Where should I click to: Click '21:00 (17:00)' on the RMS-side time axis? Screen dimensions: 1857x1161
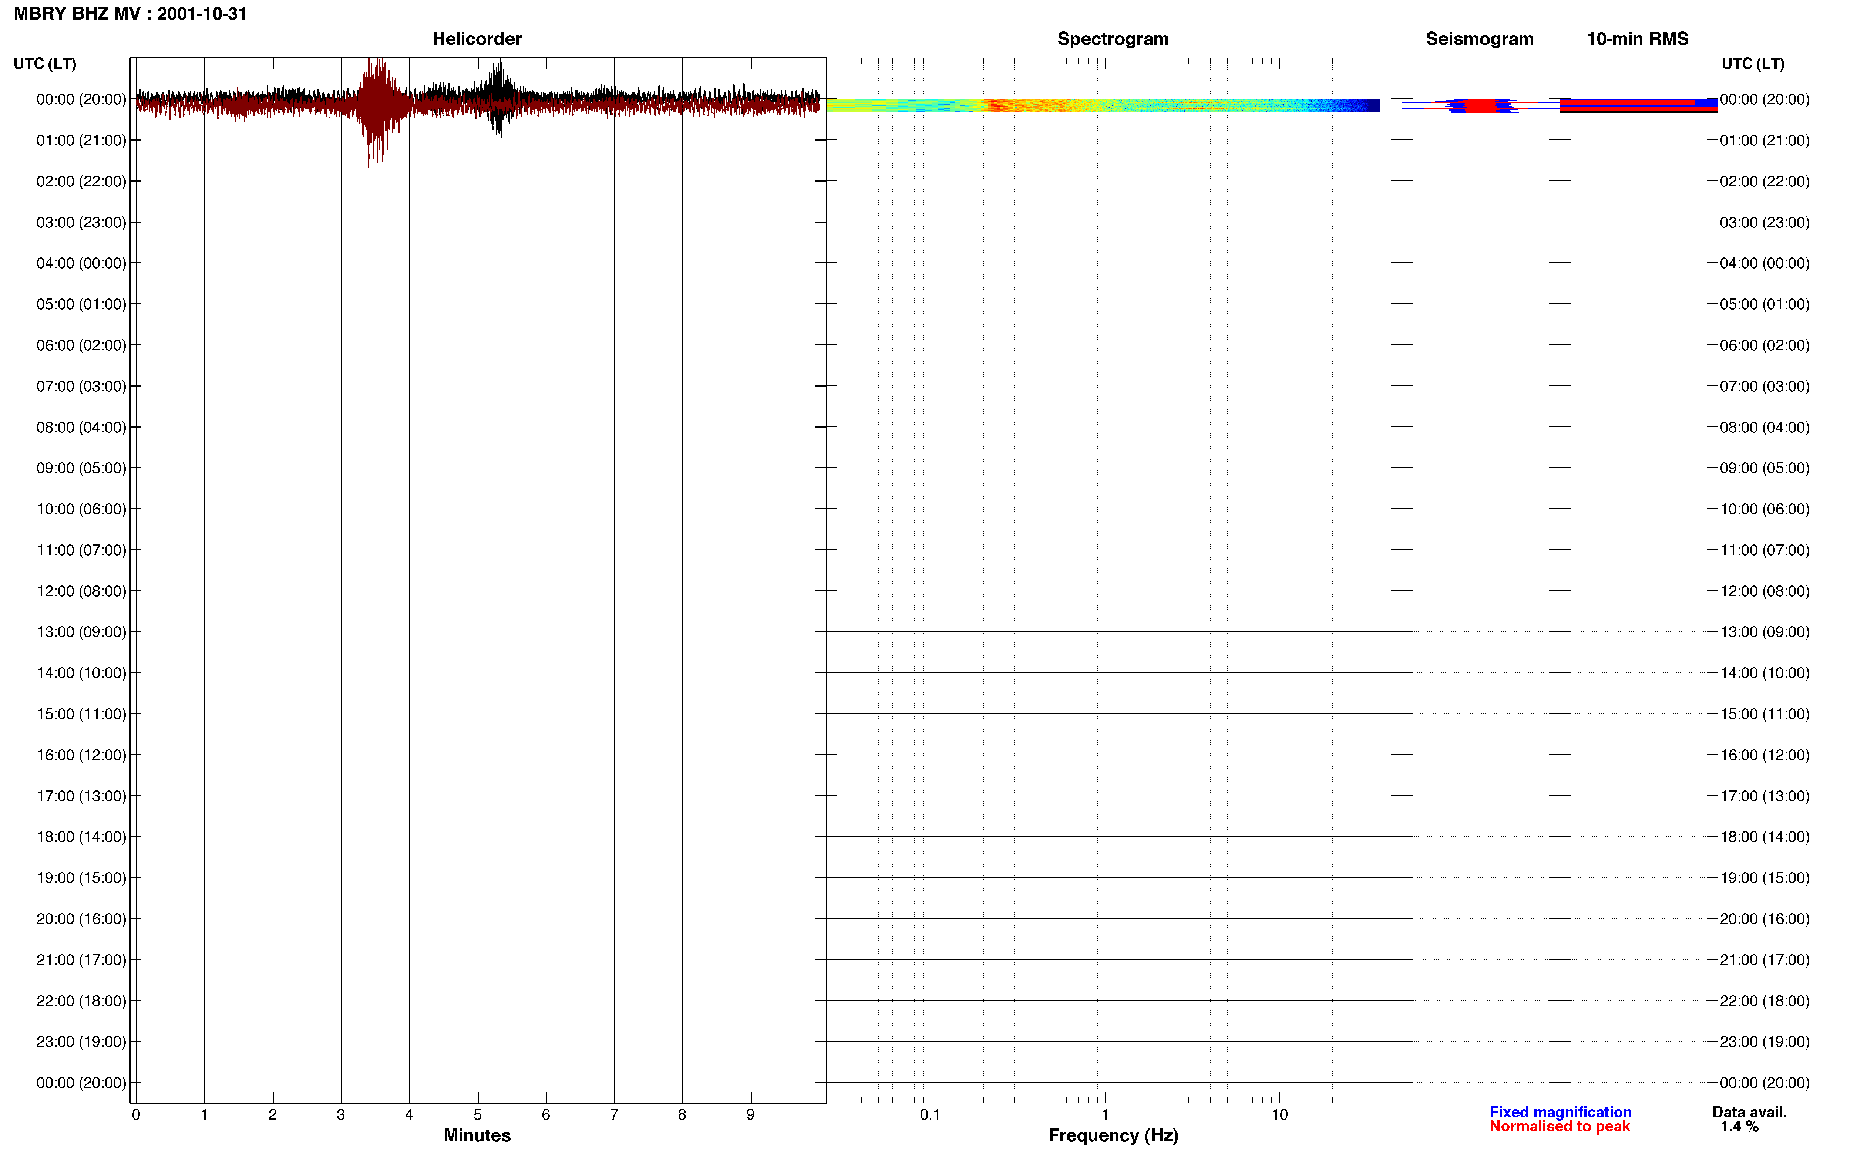[1765, 960]
